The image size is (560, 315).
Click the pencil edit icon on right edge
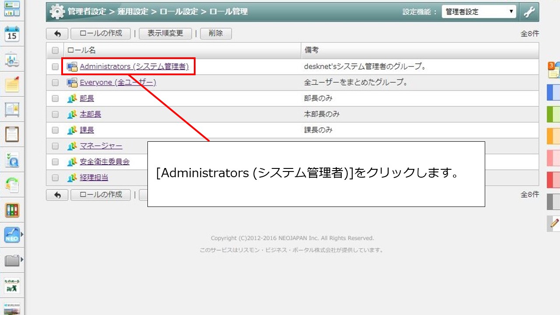coord(554,223)
